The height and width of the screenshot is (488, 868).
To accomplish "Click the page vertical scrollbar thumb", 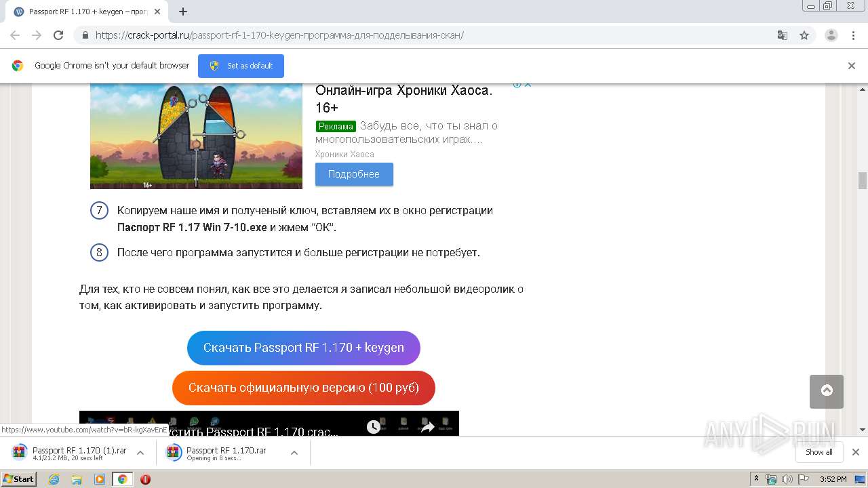I will tap(863, 180).
